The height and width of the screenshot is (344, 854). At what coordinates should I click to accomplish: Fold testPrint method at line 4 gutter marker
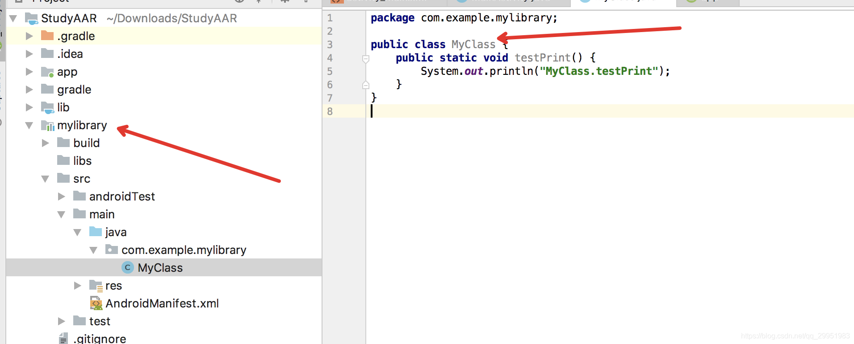tap(366, 58)
